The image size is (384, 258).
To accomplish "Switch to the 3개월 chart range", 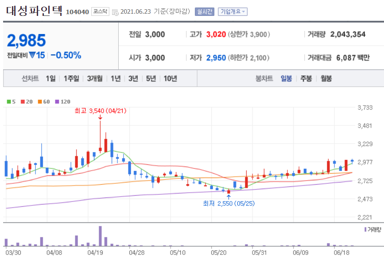I will pyautogui.click(x=95, y=79).
